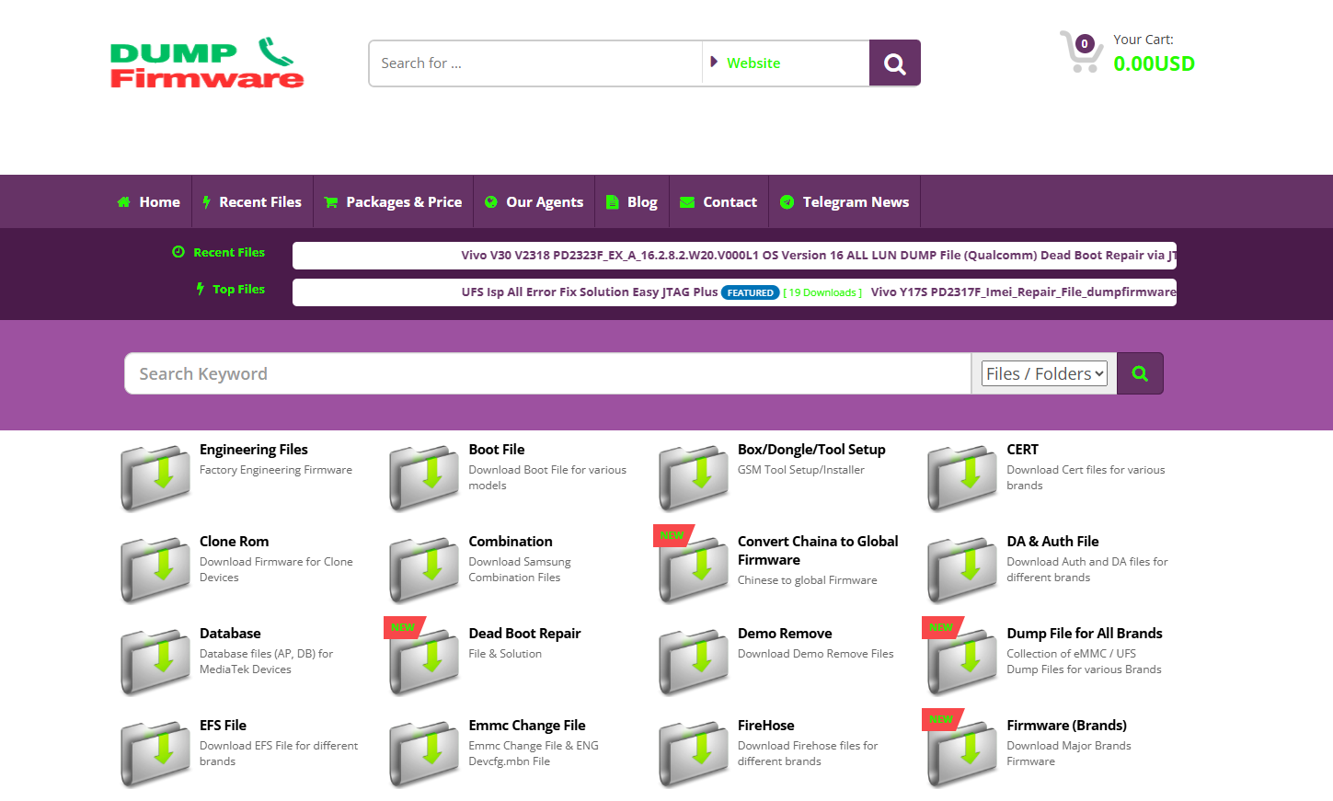Click the EFS File title link
This screenshot has width=1333, height=801.
[223, 726]
